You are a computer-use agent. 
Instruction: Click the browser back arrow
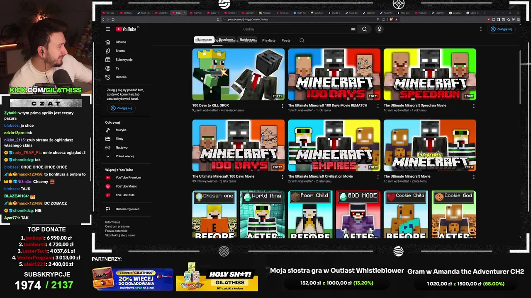(x=103, y=19)
